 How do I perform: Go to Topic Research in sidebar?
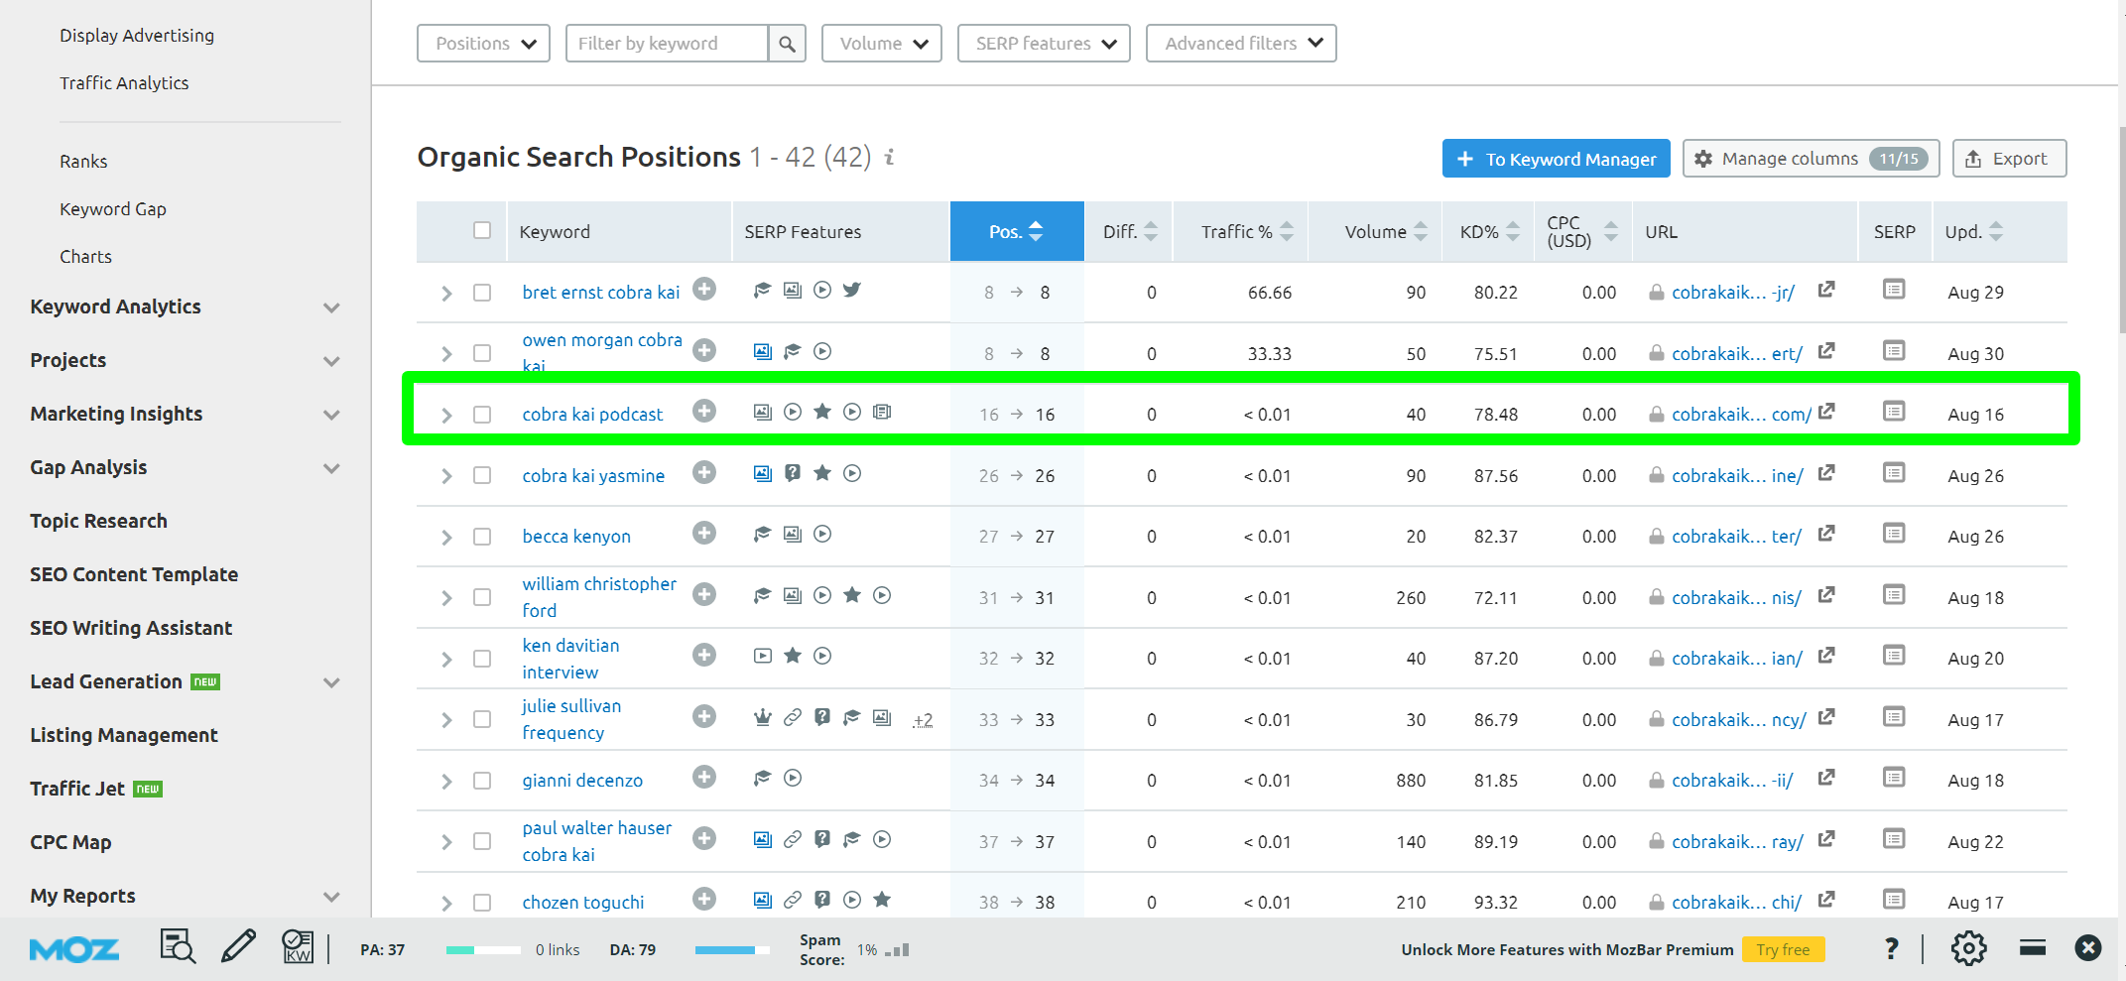coord(98,521)
